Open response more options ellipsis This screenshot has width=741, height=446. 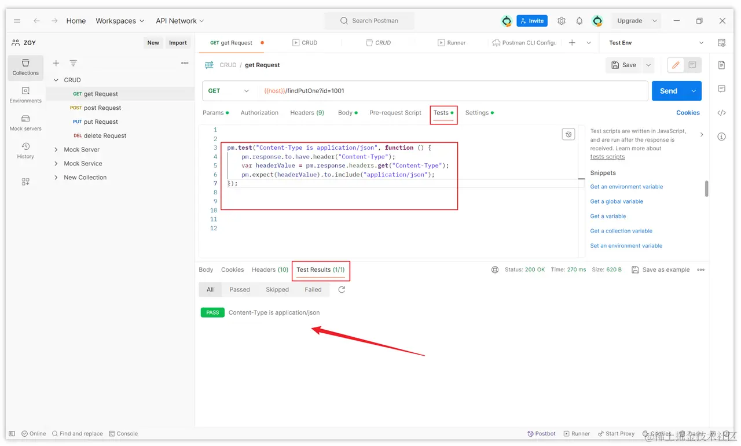click(x=701, y=270)
